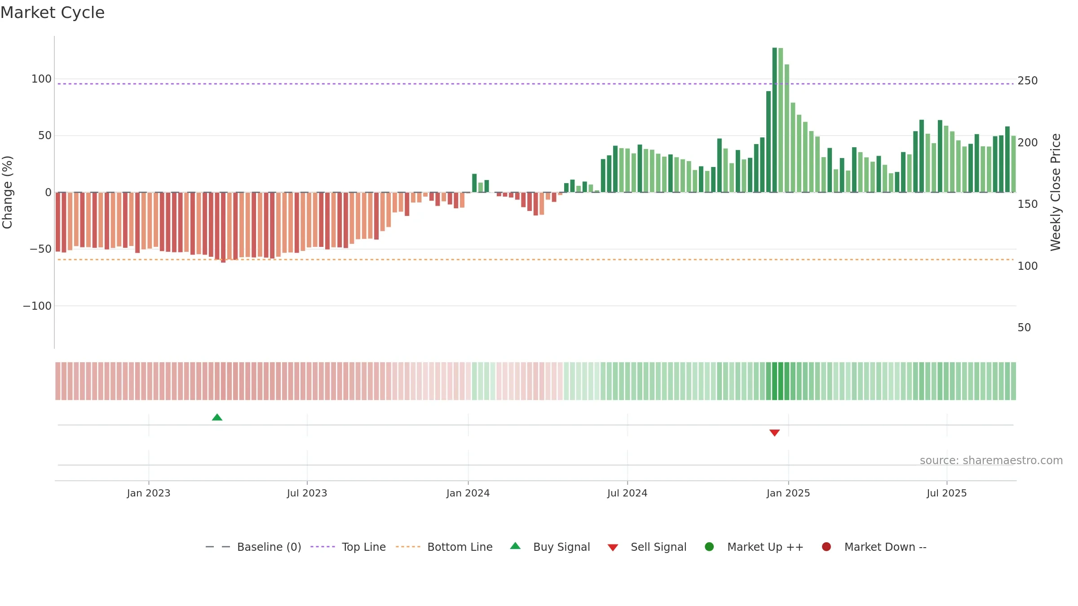Viewport: 1078px width, 606px height.
Task: Toggle the Market Up ++ legend entry
Action: (754, 547)
